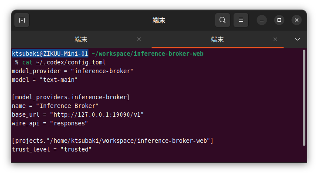Close the second active 端末 tab
318x175 pixels.
click(275, 39)
